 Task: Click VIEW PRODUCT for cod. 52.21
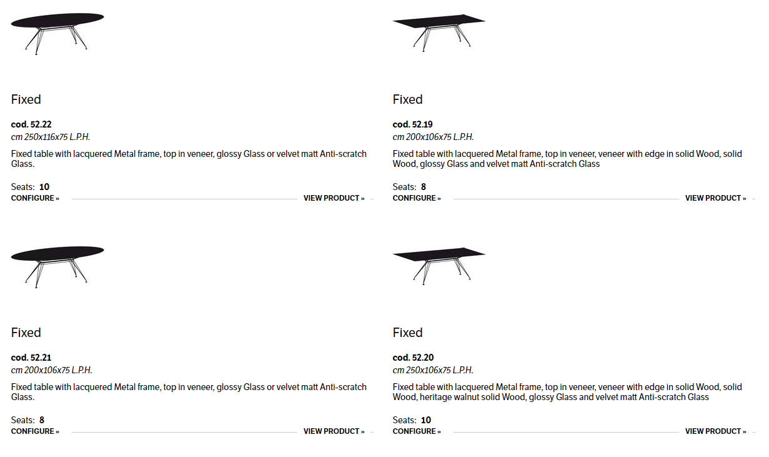(334, 431)
